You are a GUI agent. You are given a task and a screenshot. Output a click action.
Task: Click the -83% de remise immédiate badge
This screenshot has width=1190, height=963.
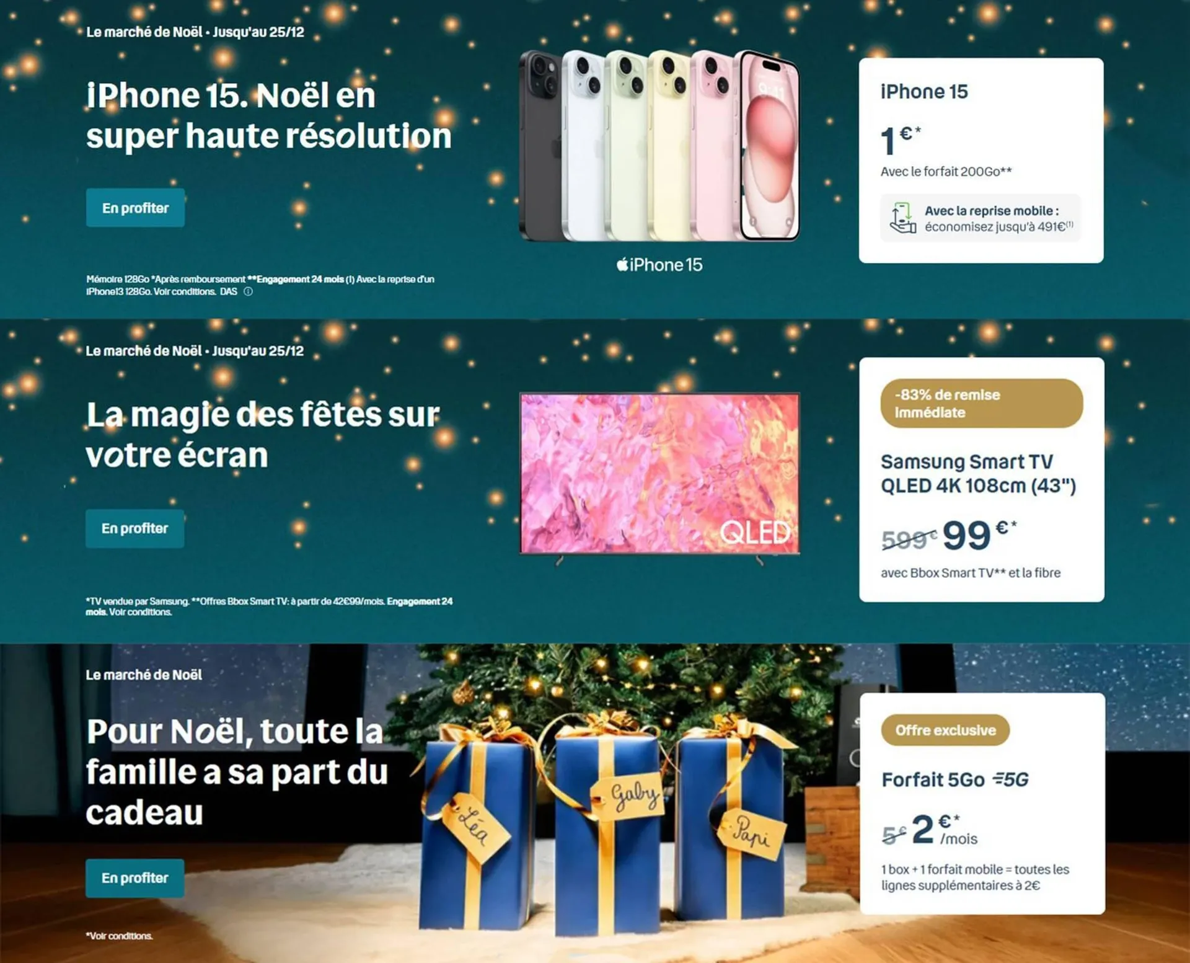982,403
